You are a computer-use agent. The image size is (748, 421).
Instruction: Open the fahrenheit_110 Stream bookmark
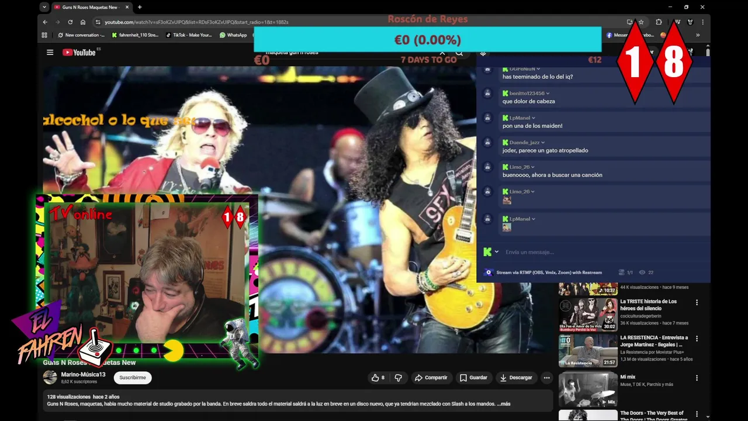(x=135, y=35)
